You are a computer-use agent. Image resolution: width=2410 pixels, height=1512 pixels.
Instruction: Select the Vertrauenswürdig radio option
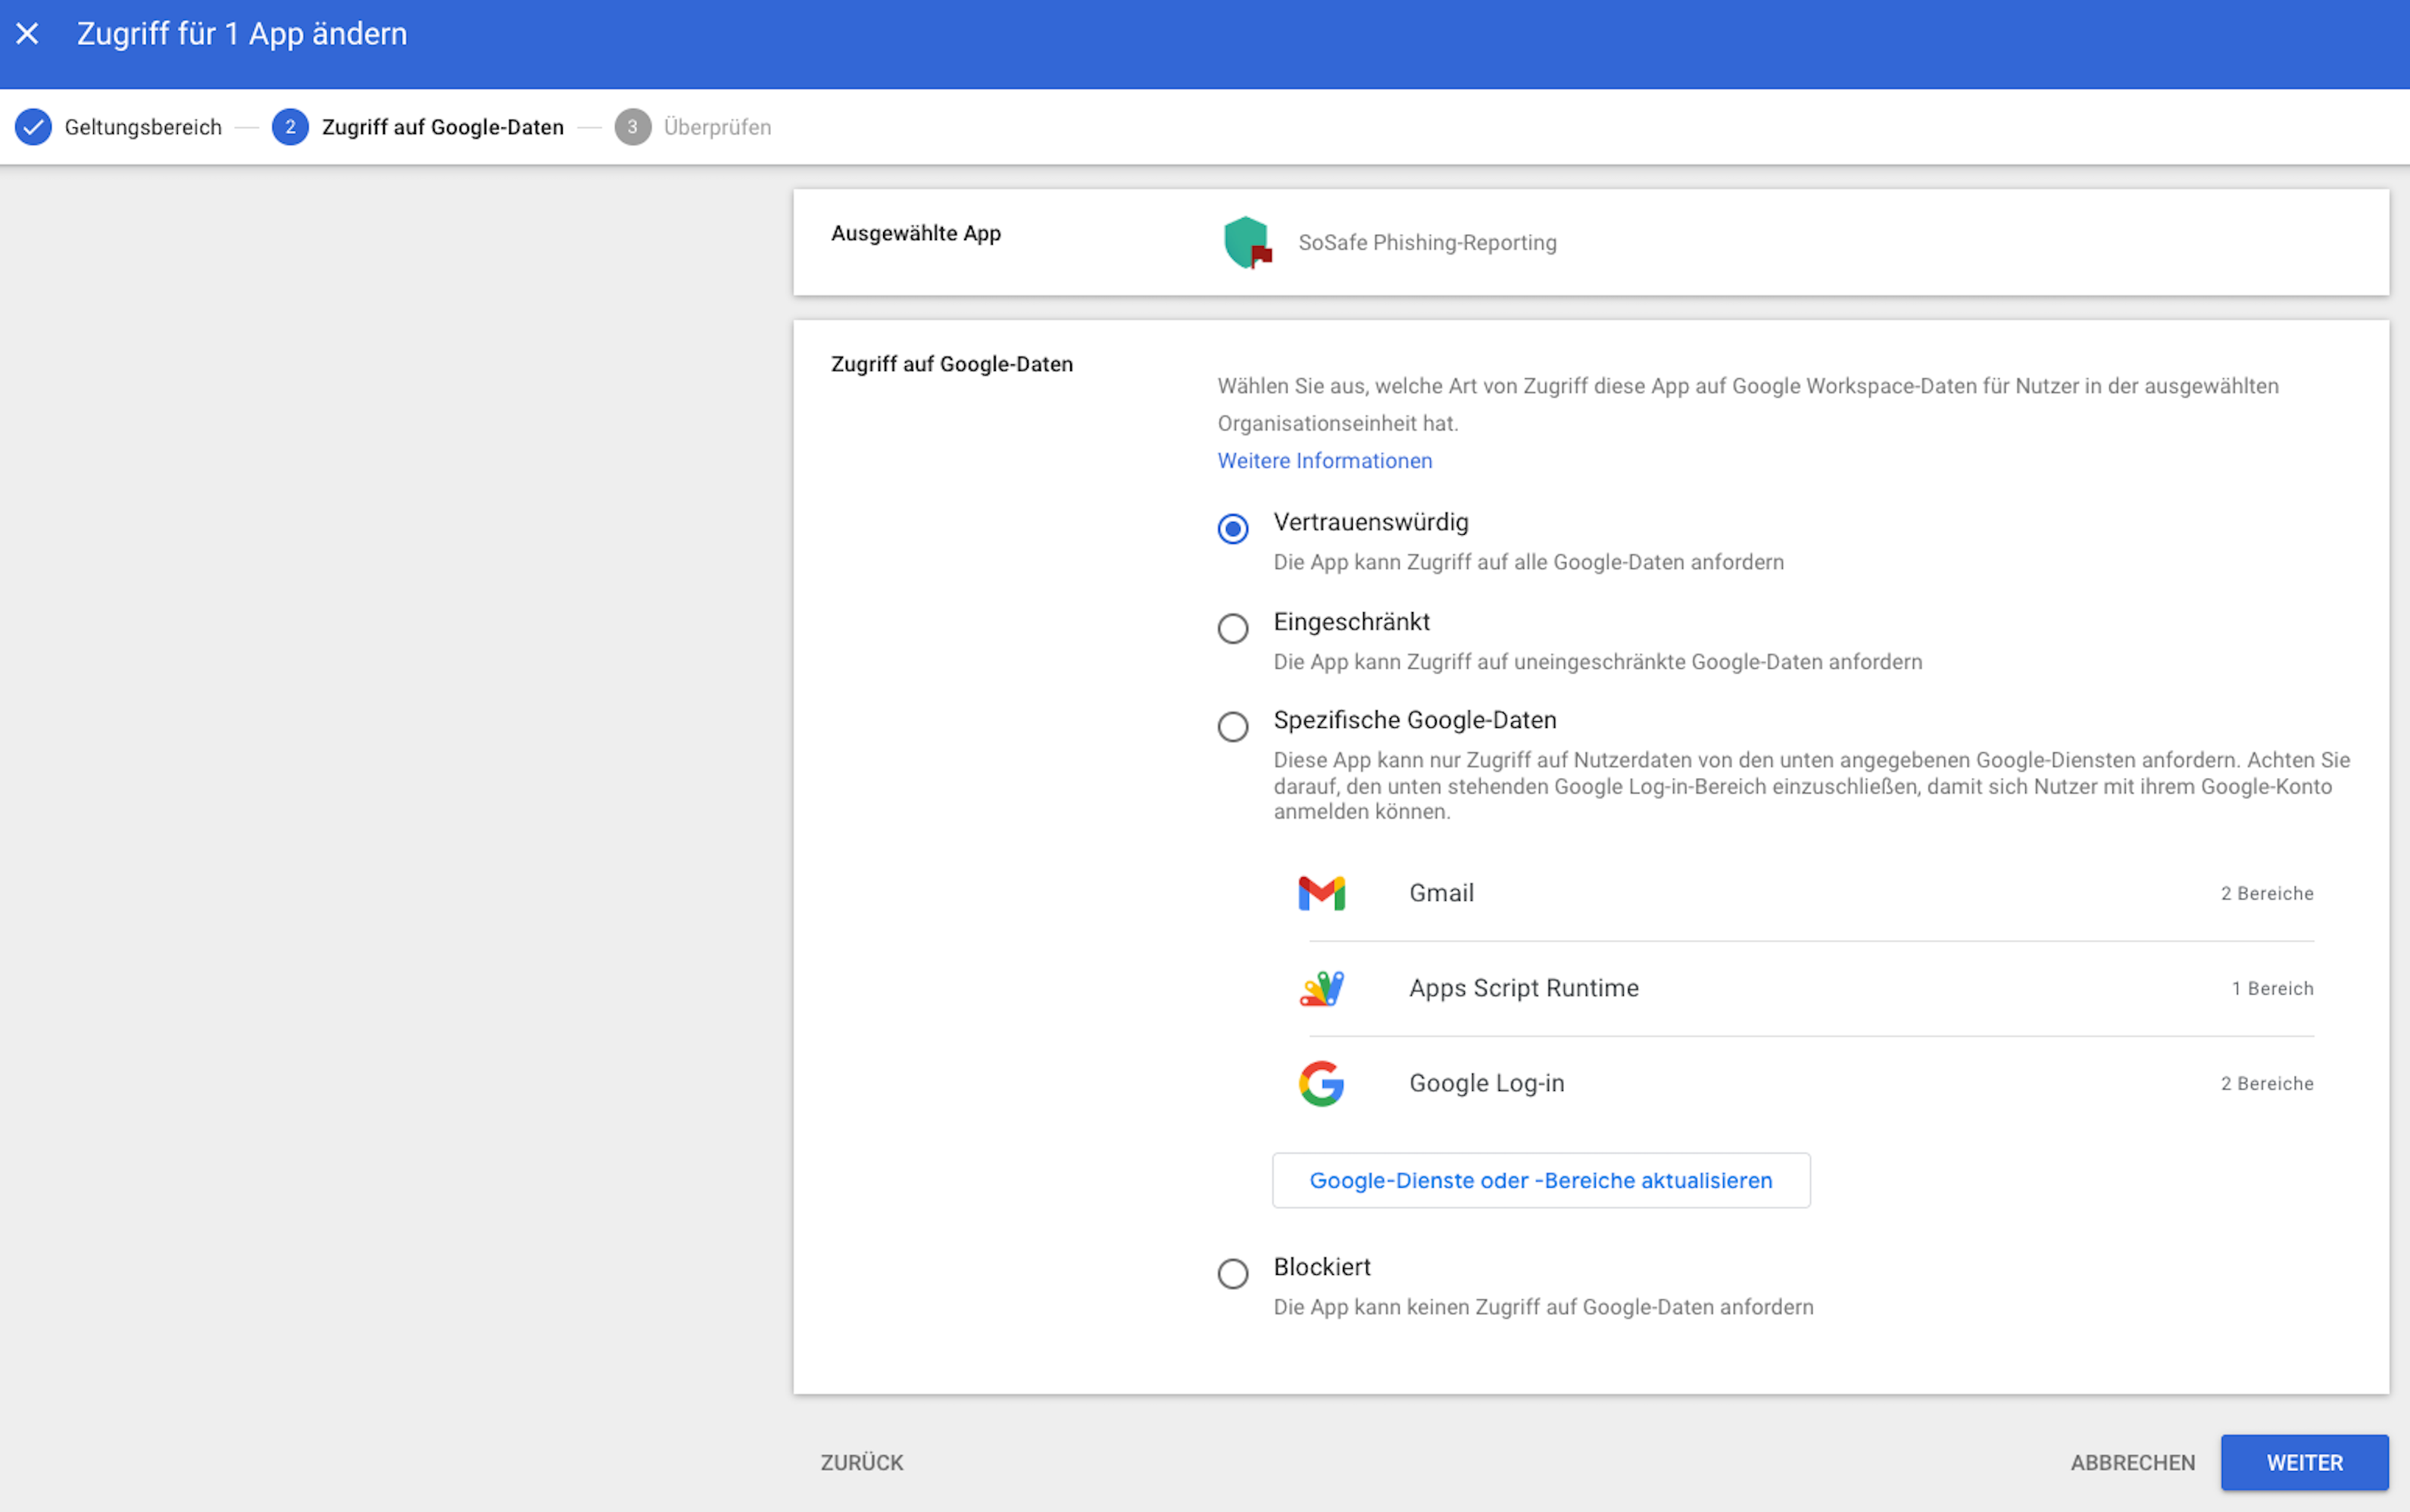point(1232,528)
